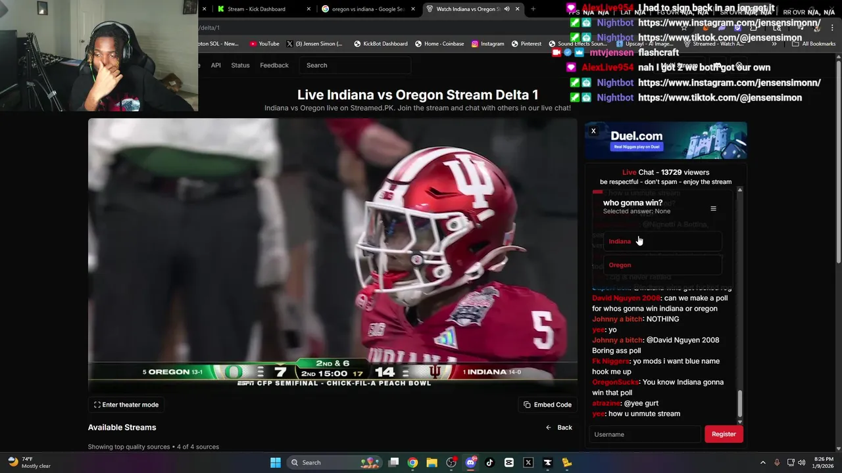Open the All Bookmarks folder
Viewport: 842px width, 473px height.
click(x=814, y=44)
